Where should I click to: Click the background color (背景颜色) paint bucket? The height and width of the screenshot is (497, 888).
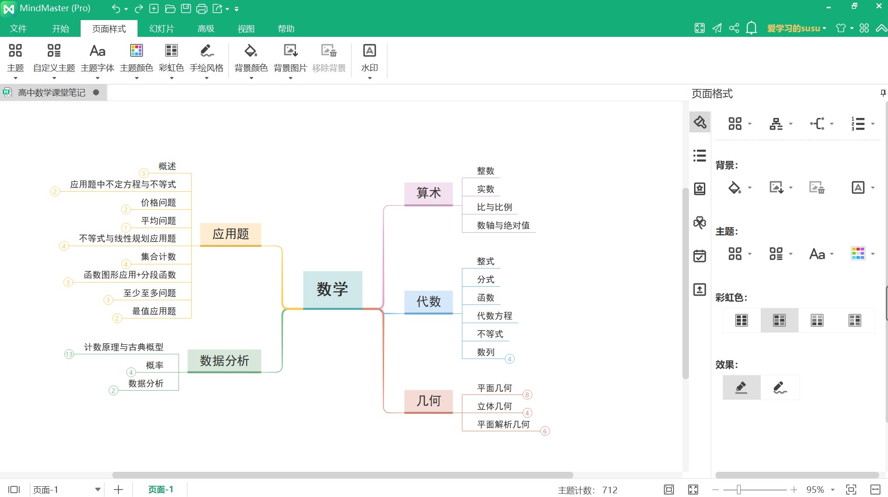(x=251, y=58)
